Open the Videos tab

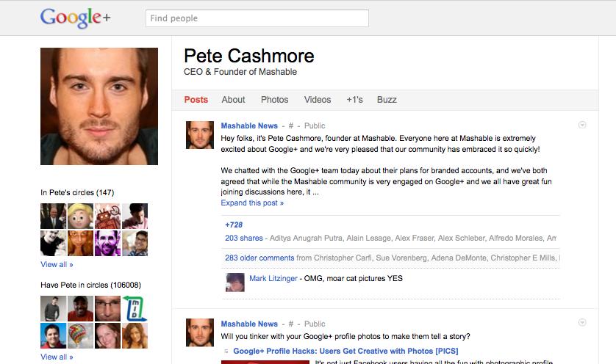pyautogui.click(x=318, y=100)
